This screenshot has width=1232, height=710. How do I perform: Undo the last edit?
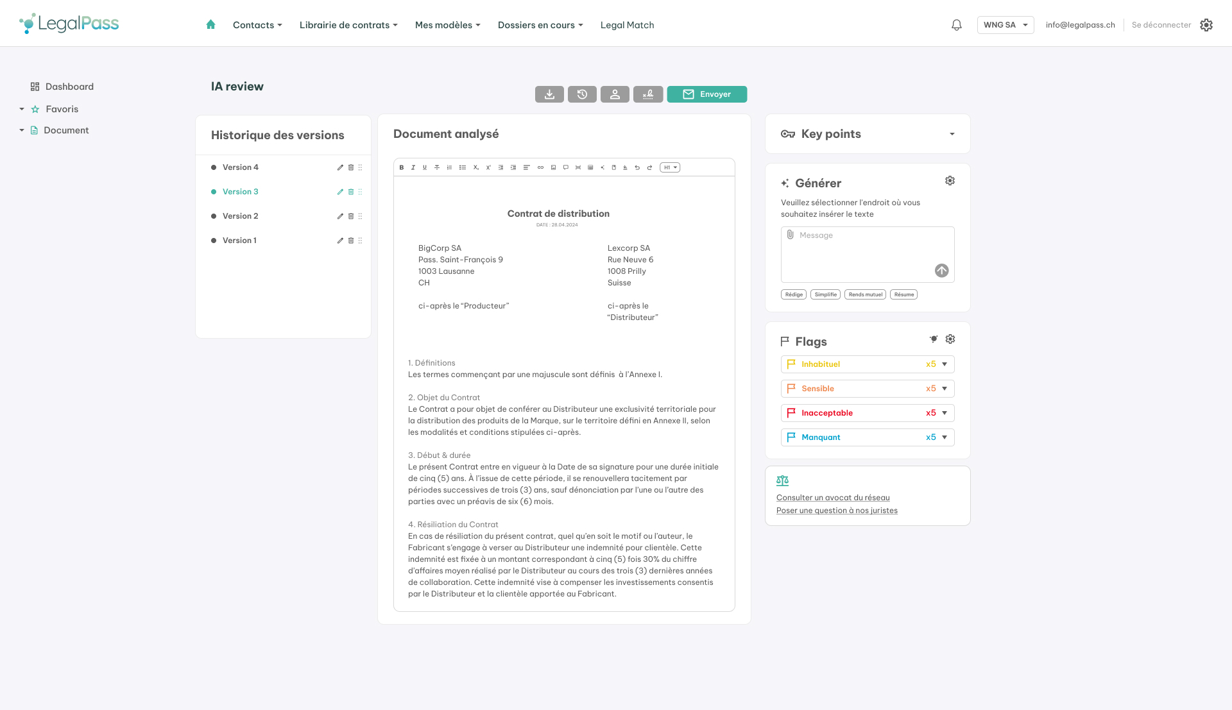point(637,167)
